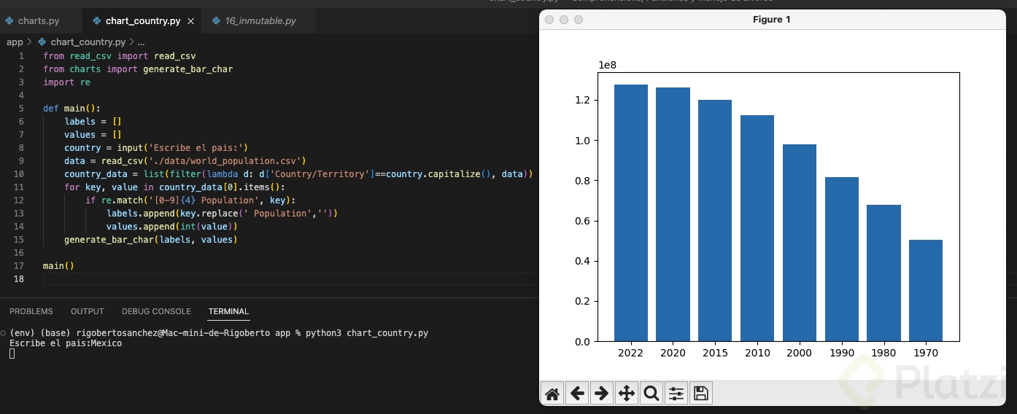Click the 2022 bar in the chart

click(x=630, y=213)
